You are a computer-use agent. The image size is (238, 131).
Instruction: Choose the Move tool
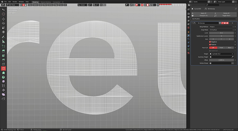3,19
